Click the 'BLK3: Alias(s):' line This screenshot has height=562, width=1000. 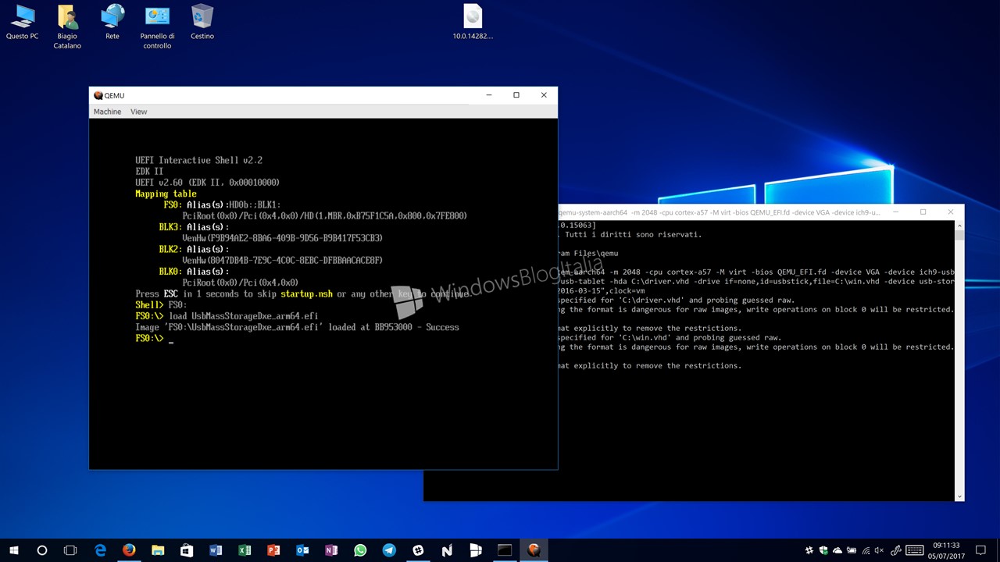click(194, 227)
